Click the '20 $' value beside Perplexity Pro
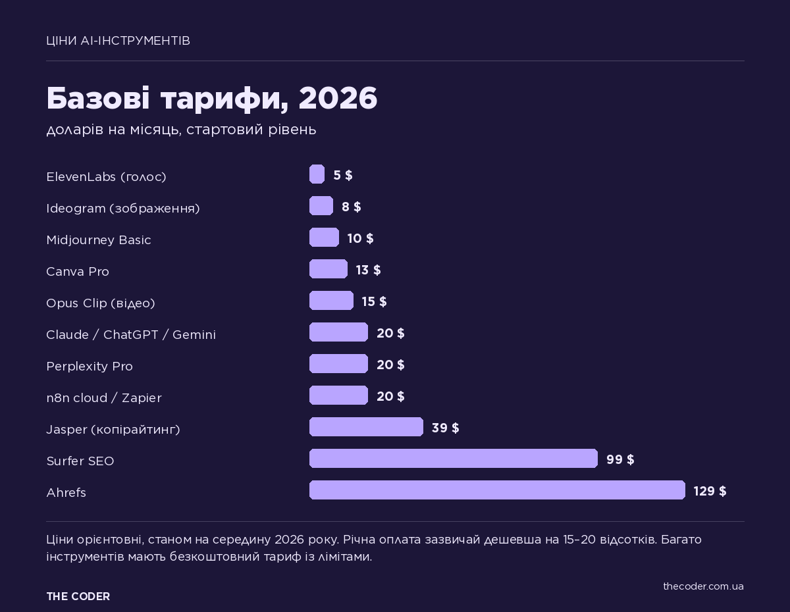The height and width of the screenshot is (612, 790). [390, 365]
